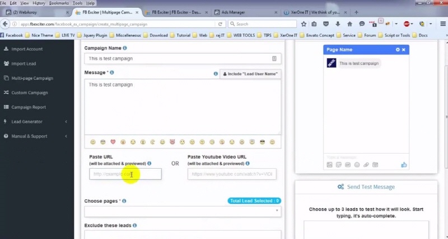
Task: Open the Tools menu
Action: click(78, 3)
